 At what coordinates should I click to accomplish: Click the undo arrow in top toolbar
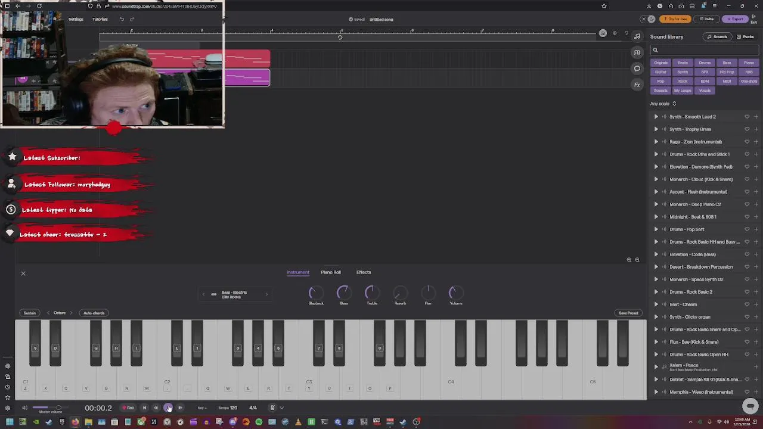tap(122, 19)
